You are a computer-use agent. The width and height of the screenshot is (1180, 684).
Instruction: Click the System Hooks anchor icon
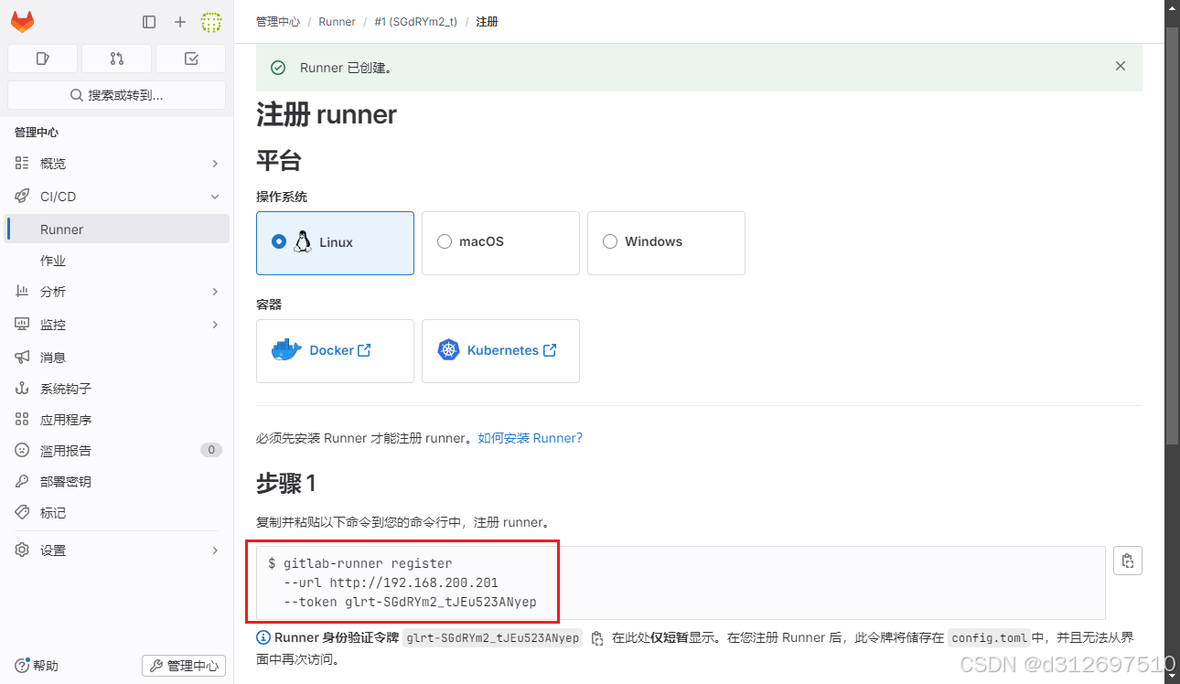[22, 389]
